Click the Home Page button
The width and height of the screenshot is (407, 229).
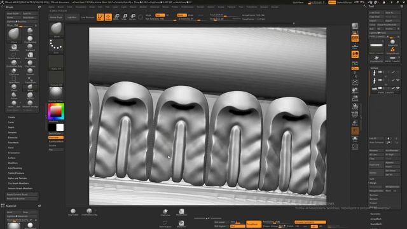[x=56, y=17]
